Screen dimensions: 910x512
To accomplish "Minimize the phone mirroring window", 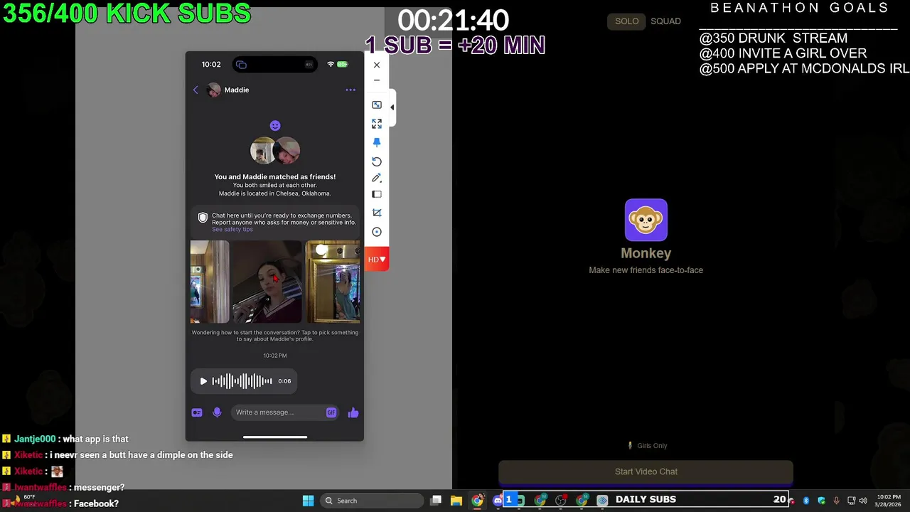I will tap(377, 80).
